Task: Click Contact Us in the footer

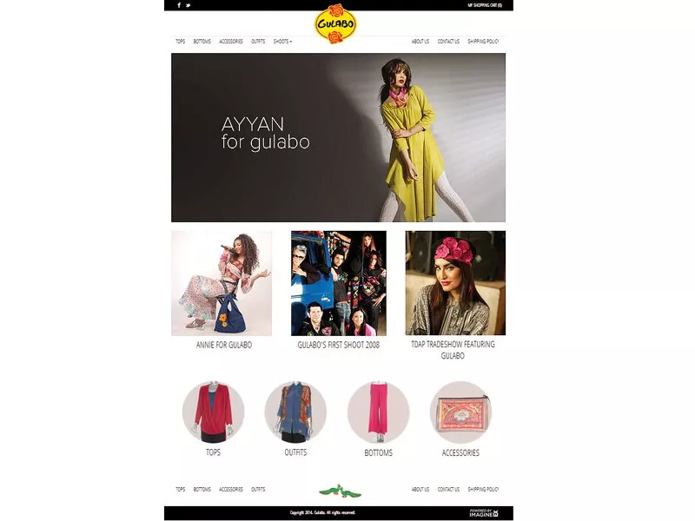Action: point(448,489)
